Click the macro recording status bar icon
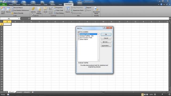The height and width of the screenshot is (96, 171). coord(8,94)
